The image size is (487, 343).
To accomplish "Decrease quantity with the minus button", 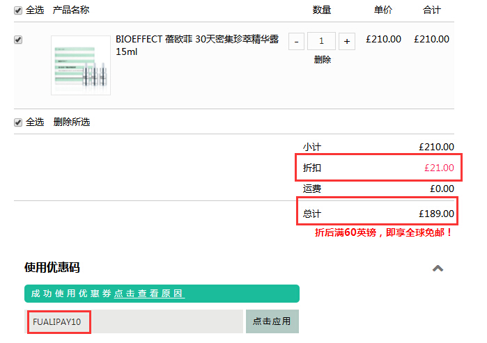I will click(x=296, y=41).
